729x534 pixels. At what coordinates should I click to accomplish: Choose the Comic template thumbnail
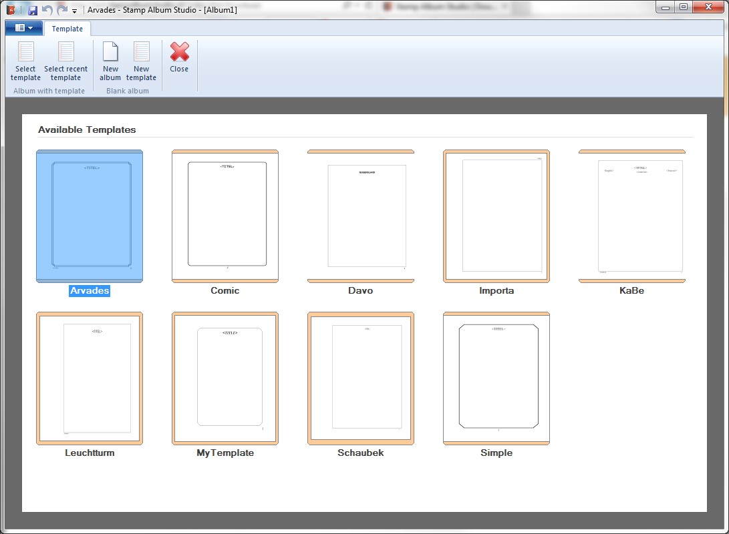[225, 216]
